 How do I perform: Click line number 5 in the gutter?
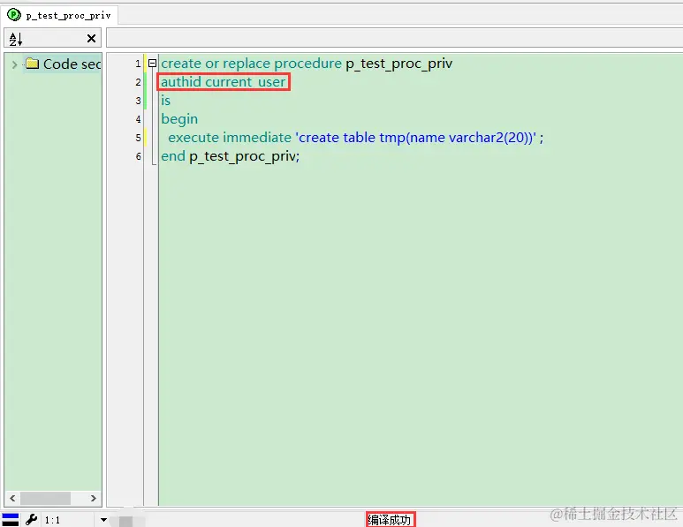138,138
